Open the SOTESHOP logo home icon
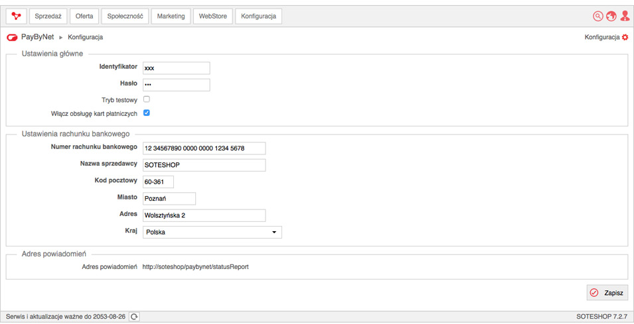Viewport: 634px width, 324px height. pyautogui.click(x=16, y=16)
